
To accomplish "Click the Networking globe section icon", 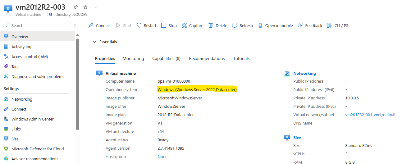I will 287,74.
